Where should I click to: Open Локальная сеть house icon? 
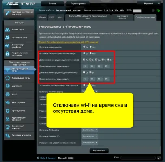click(x=7, y=78)
